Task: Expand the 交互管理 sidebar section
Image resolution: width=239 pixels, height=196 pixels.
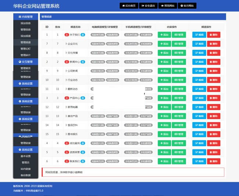Action: tap(26, 62)
